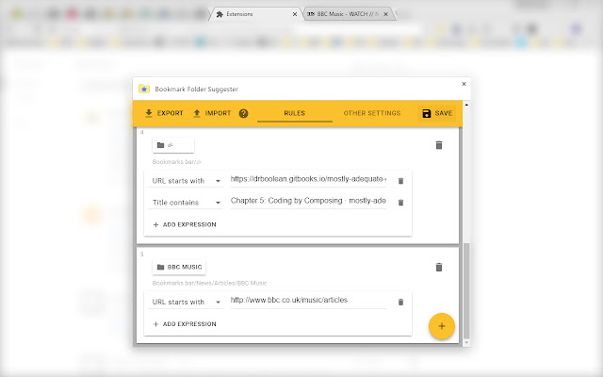Viewport: 603px width, 377px height.
Task: Open URL starts with dropdown in BBC rule
Action: [187, 302]
